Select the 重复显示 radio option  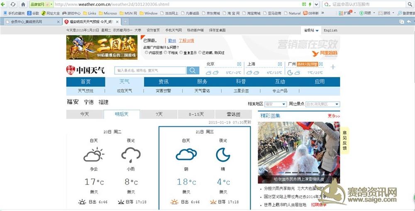click(x=181, y=53)
